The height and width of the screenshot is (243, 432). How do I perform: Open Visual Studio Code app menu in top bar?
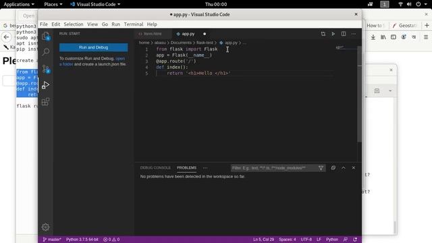(95, 5)
